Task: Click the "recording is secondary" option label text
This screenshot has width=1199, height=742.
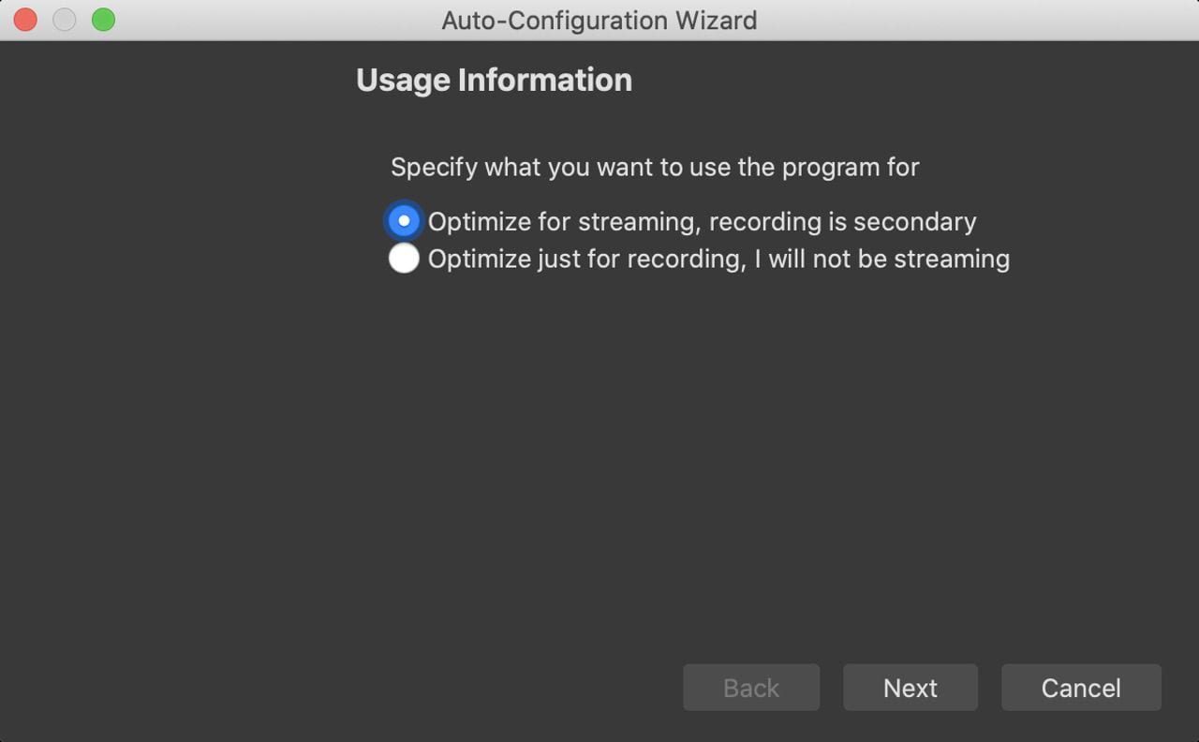Action: 842,222
